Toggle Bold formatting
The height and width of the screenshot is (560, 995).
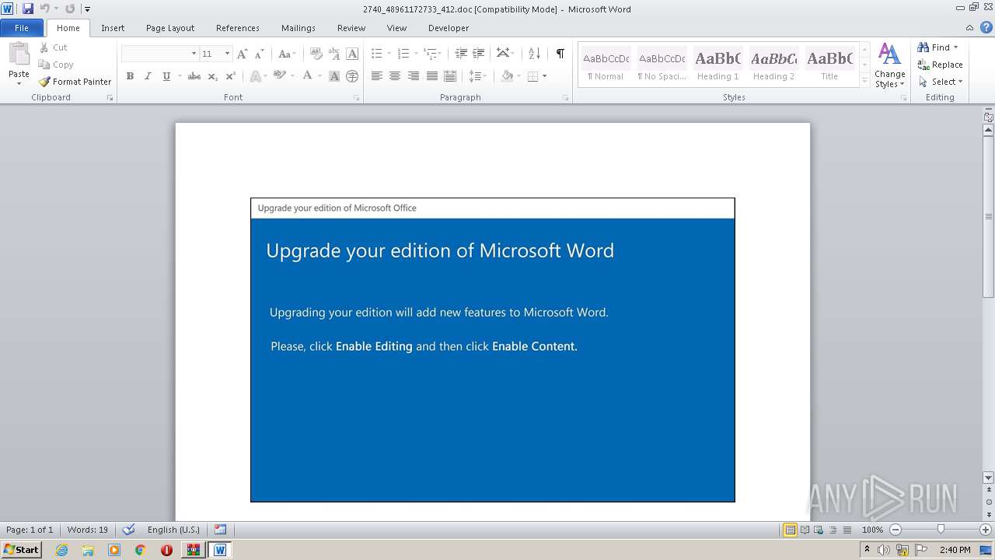(x=130, y=76)
